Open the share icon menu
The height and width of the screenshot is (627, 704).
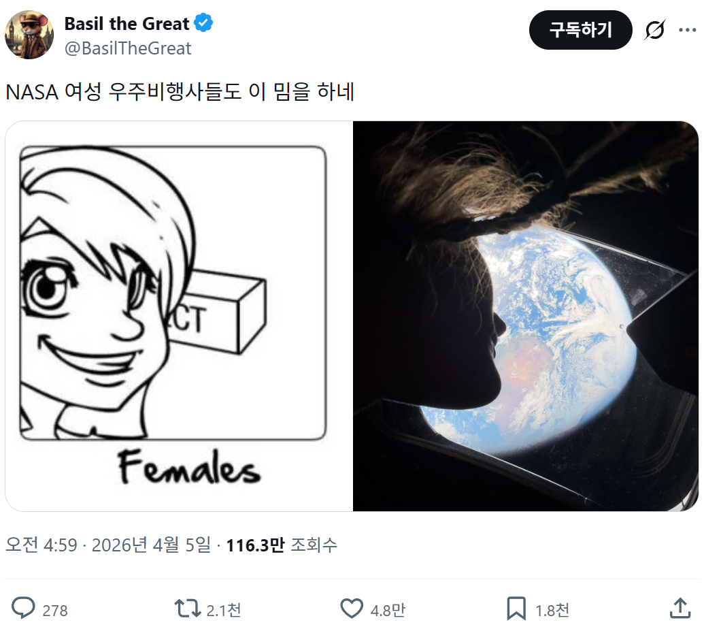680,608
